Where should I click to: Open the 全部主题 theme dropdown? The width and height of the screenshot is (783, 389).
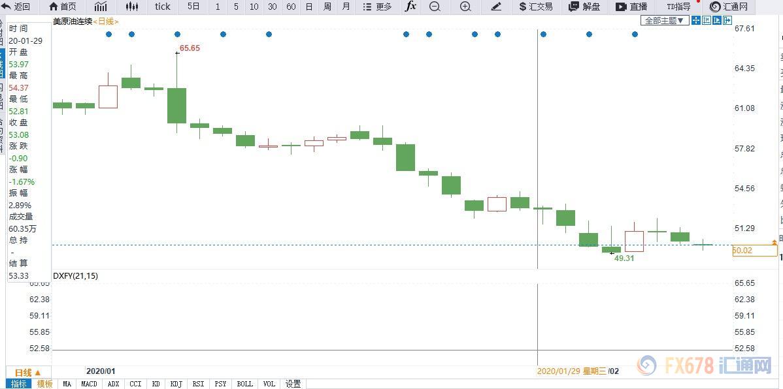(665, 20)
